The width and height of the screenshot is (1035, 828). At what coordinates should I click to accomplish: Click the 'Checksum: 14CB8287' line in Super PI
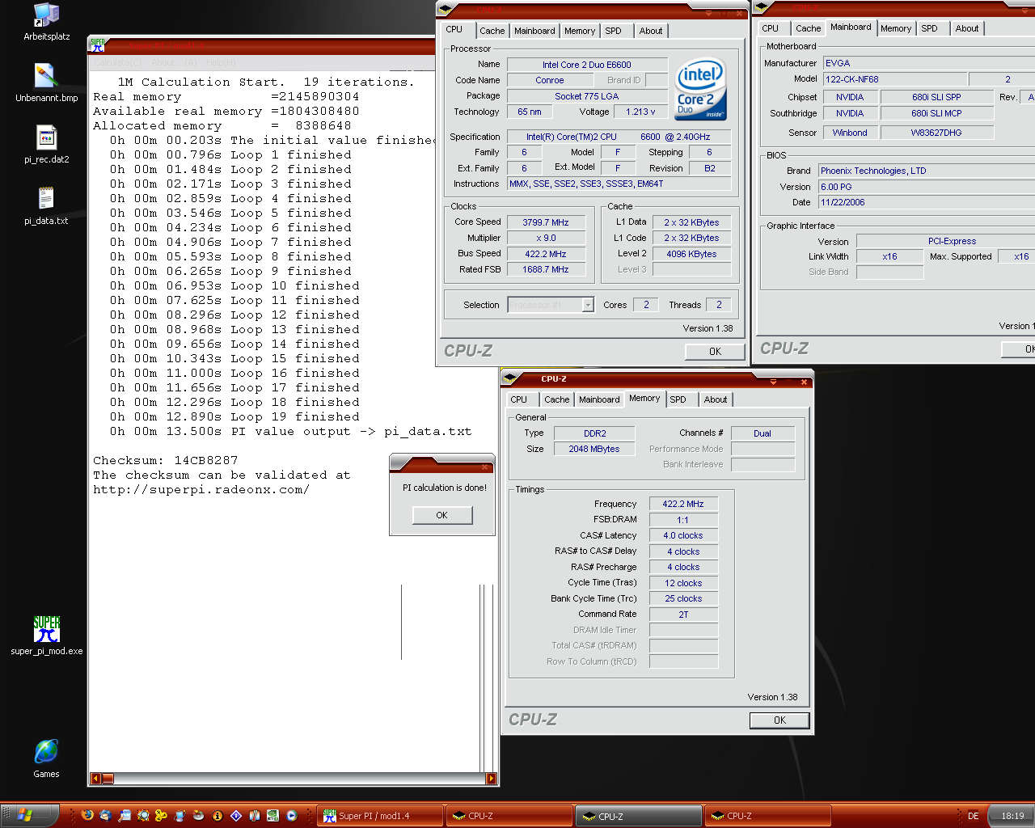pyautogui.click(x=166, y=460)
